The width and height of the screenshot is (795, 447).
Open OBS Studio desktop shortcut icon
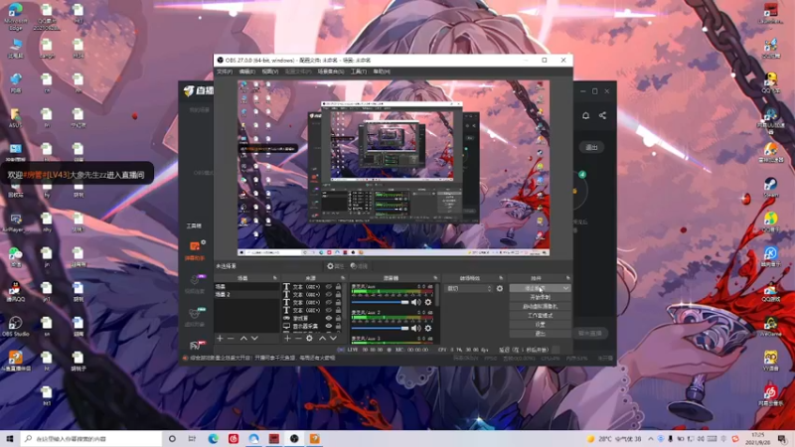tap(15, 327)
